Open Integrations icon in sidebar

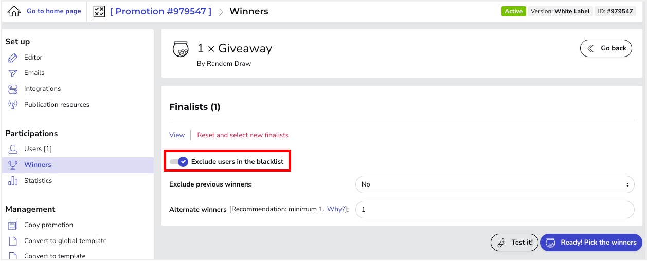(x=13, y=89)
